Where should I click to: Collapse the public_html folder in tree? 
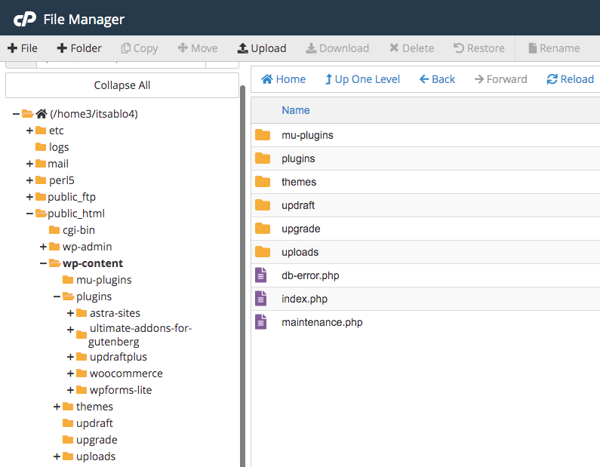point(29,214)
